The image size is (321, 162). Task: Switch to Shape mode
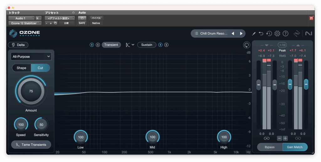tap(21, 68)
